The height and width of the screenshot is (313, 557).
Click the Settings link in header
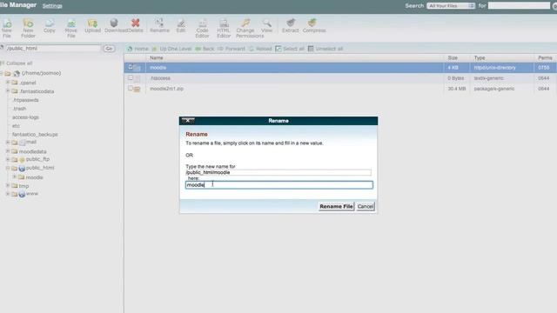[x=52, y=6]
